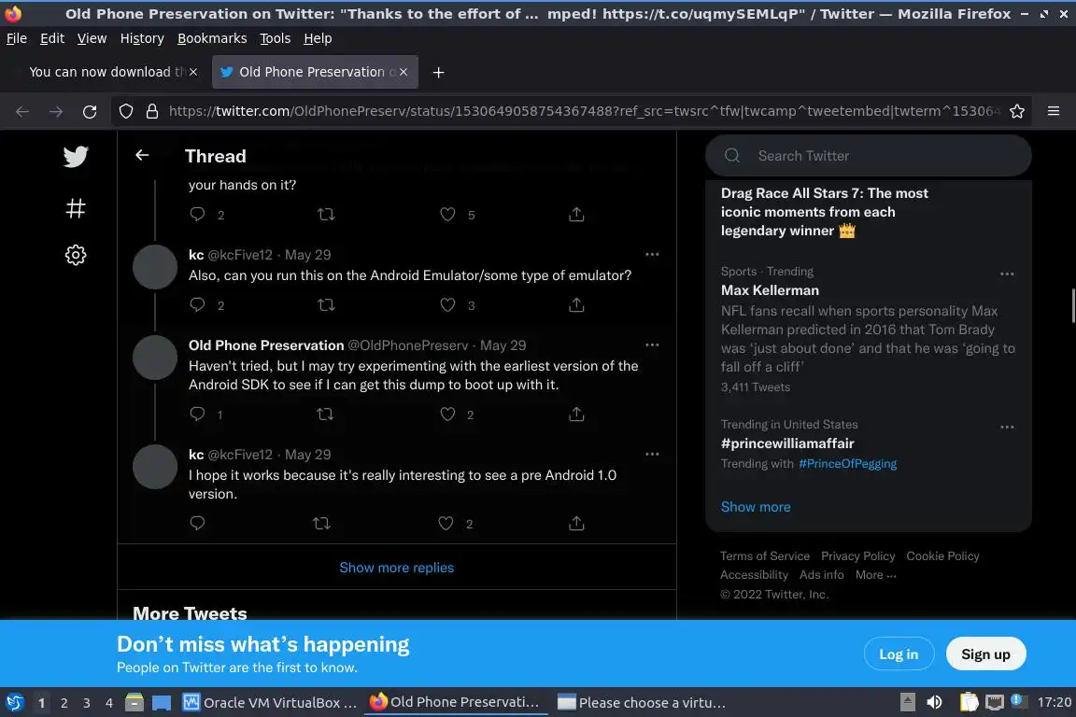Go back one page in Firefox
Image resolution: width=1076 pixels, height=717 pixels.
pyautogui.click(x=22, y=111)
